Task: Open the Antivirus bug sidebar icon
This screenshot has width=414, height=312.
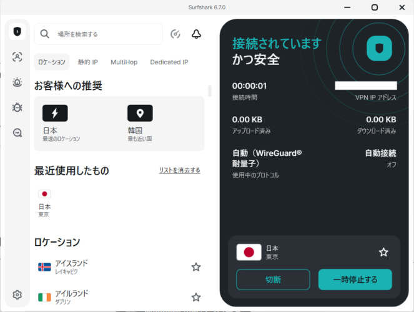Action: point(17,107)
